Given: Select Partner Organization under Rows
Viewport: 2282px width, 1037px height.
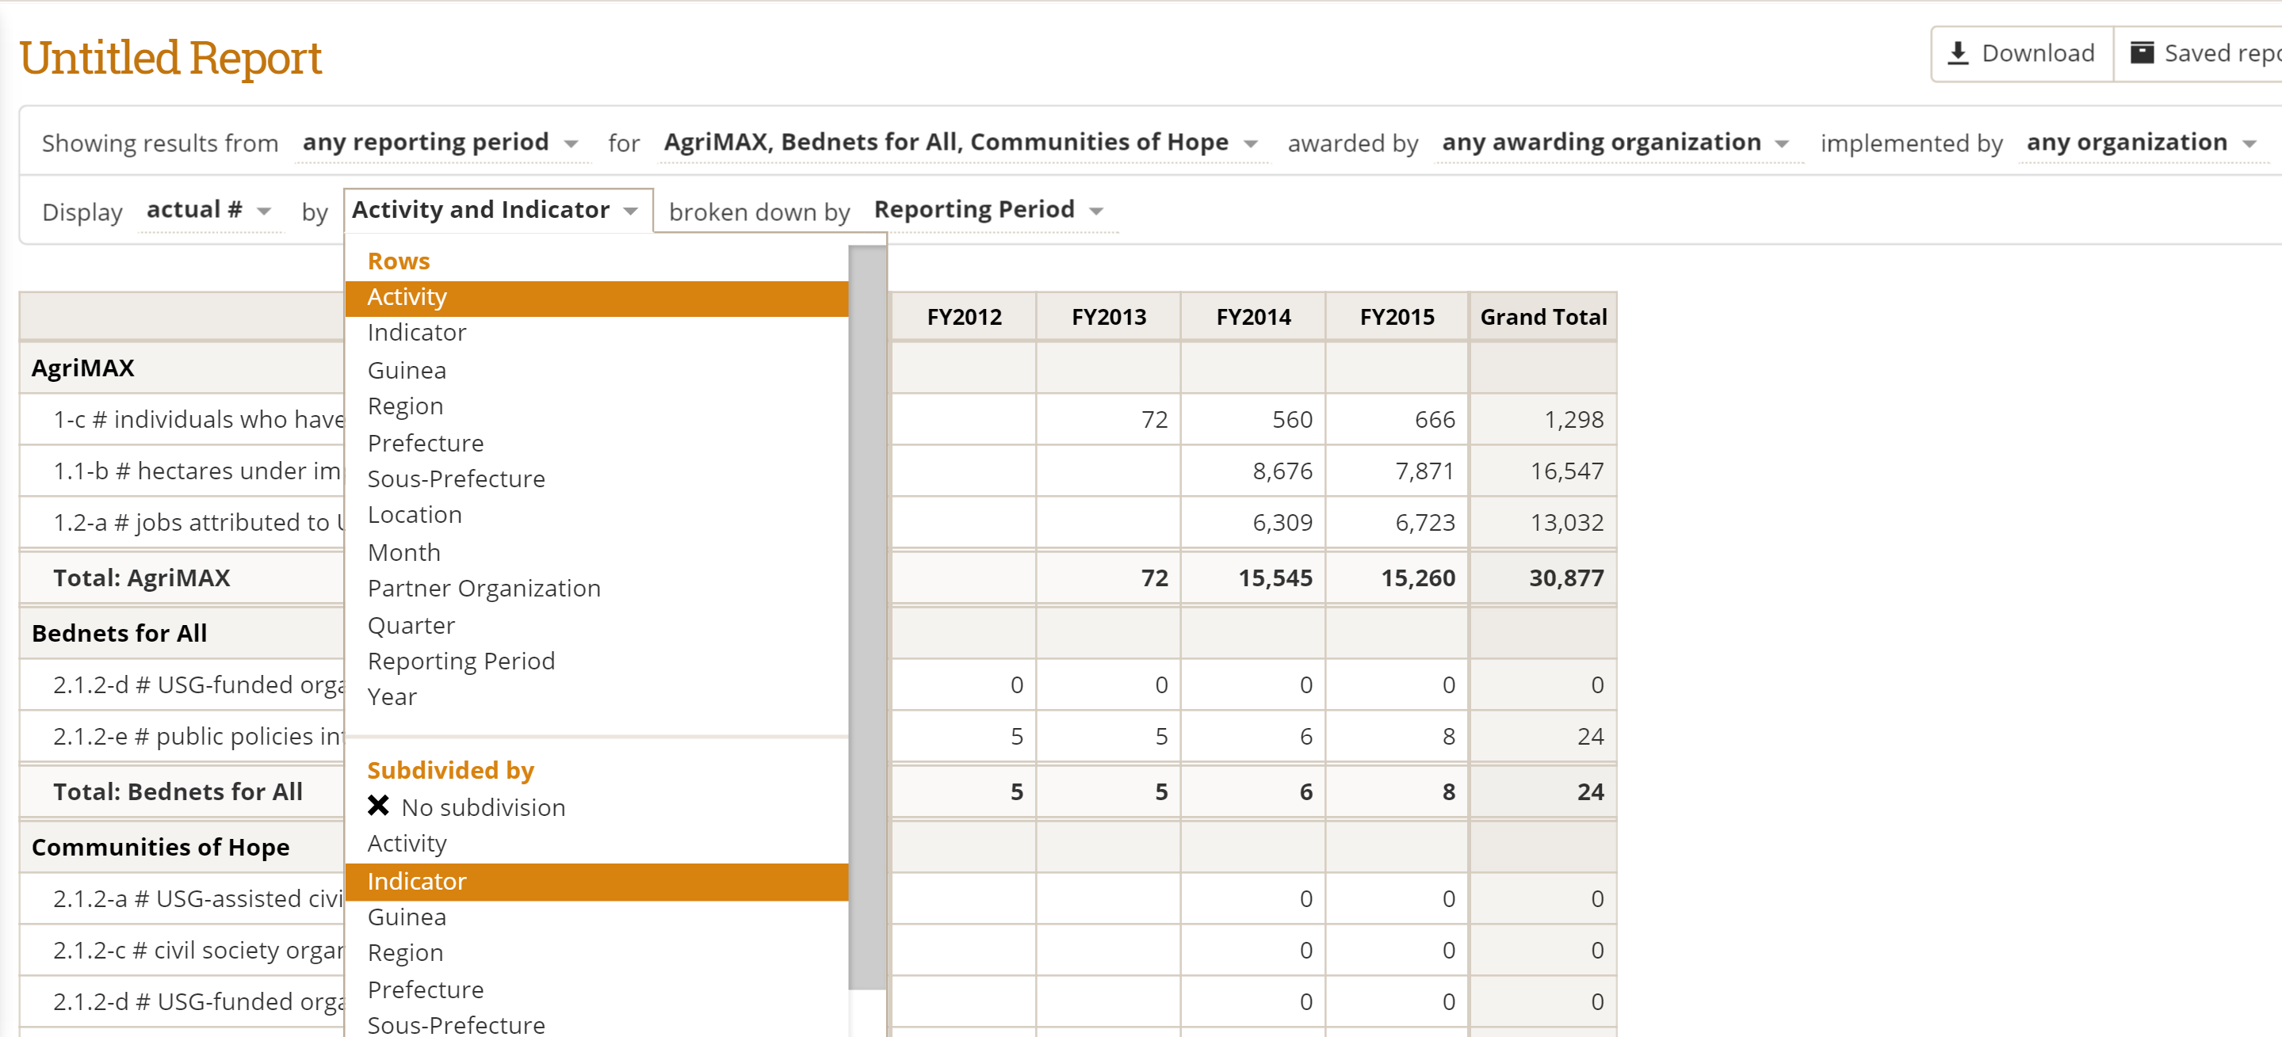Looking at the screenshot, I should coord(484,588).
